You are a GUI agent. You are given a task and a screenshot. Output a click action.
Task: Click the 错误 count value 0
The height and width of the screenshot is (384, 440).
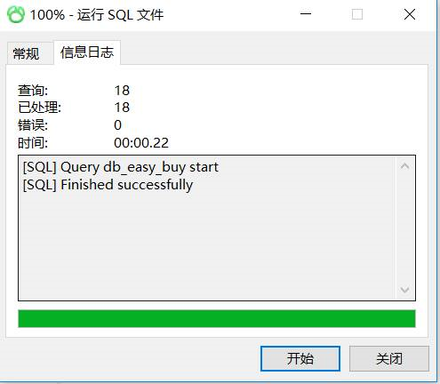[x=117, y=125]
